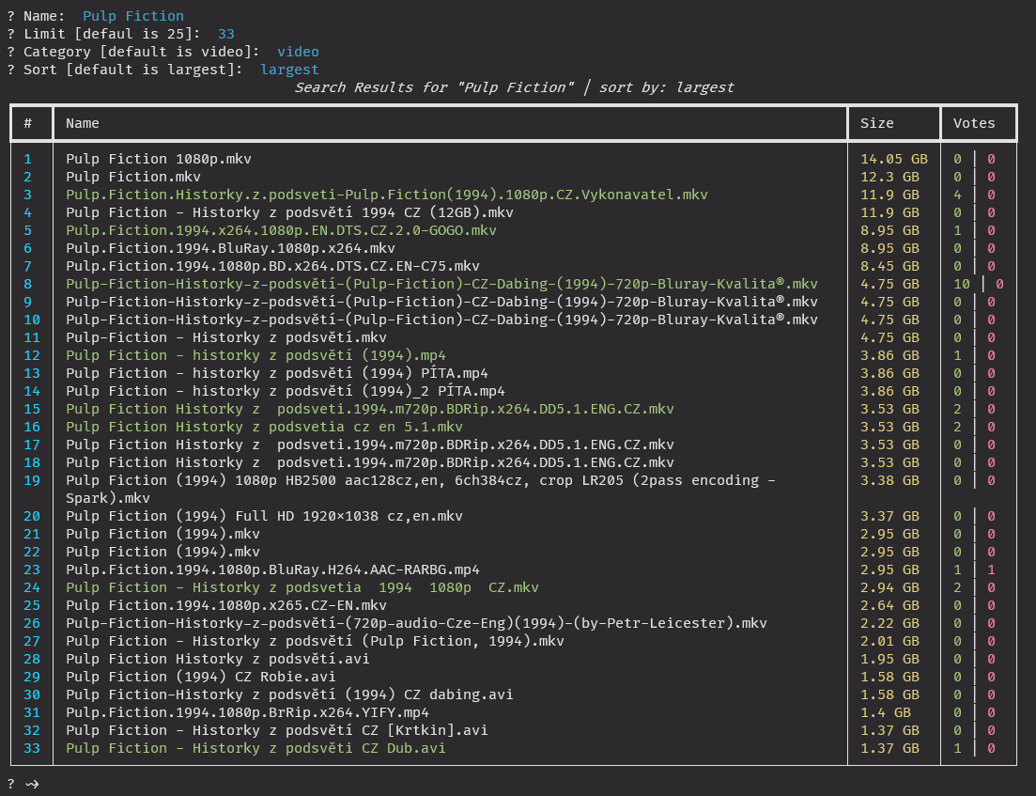Click the 8.95 GB size in row 5
1036x796 pixels.
point(889,230)
